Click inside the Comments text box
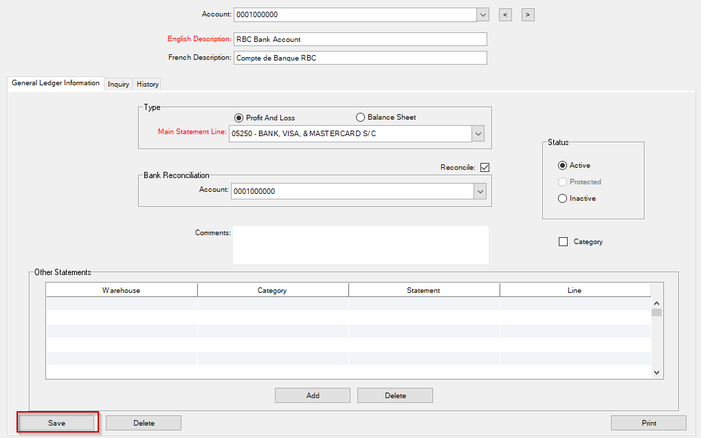701x438 pixels. tap(360, 245)
